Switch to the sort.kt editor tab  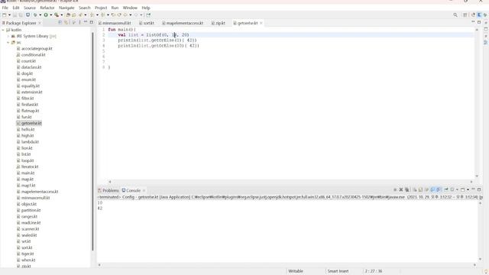147,23
